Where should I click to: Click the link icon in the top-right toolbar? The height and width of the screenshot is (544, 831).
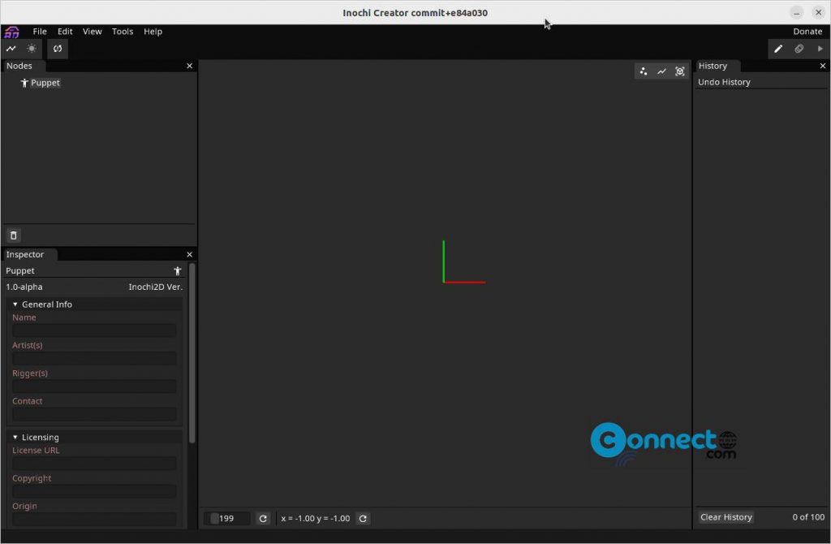(x=799, y=49)
